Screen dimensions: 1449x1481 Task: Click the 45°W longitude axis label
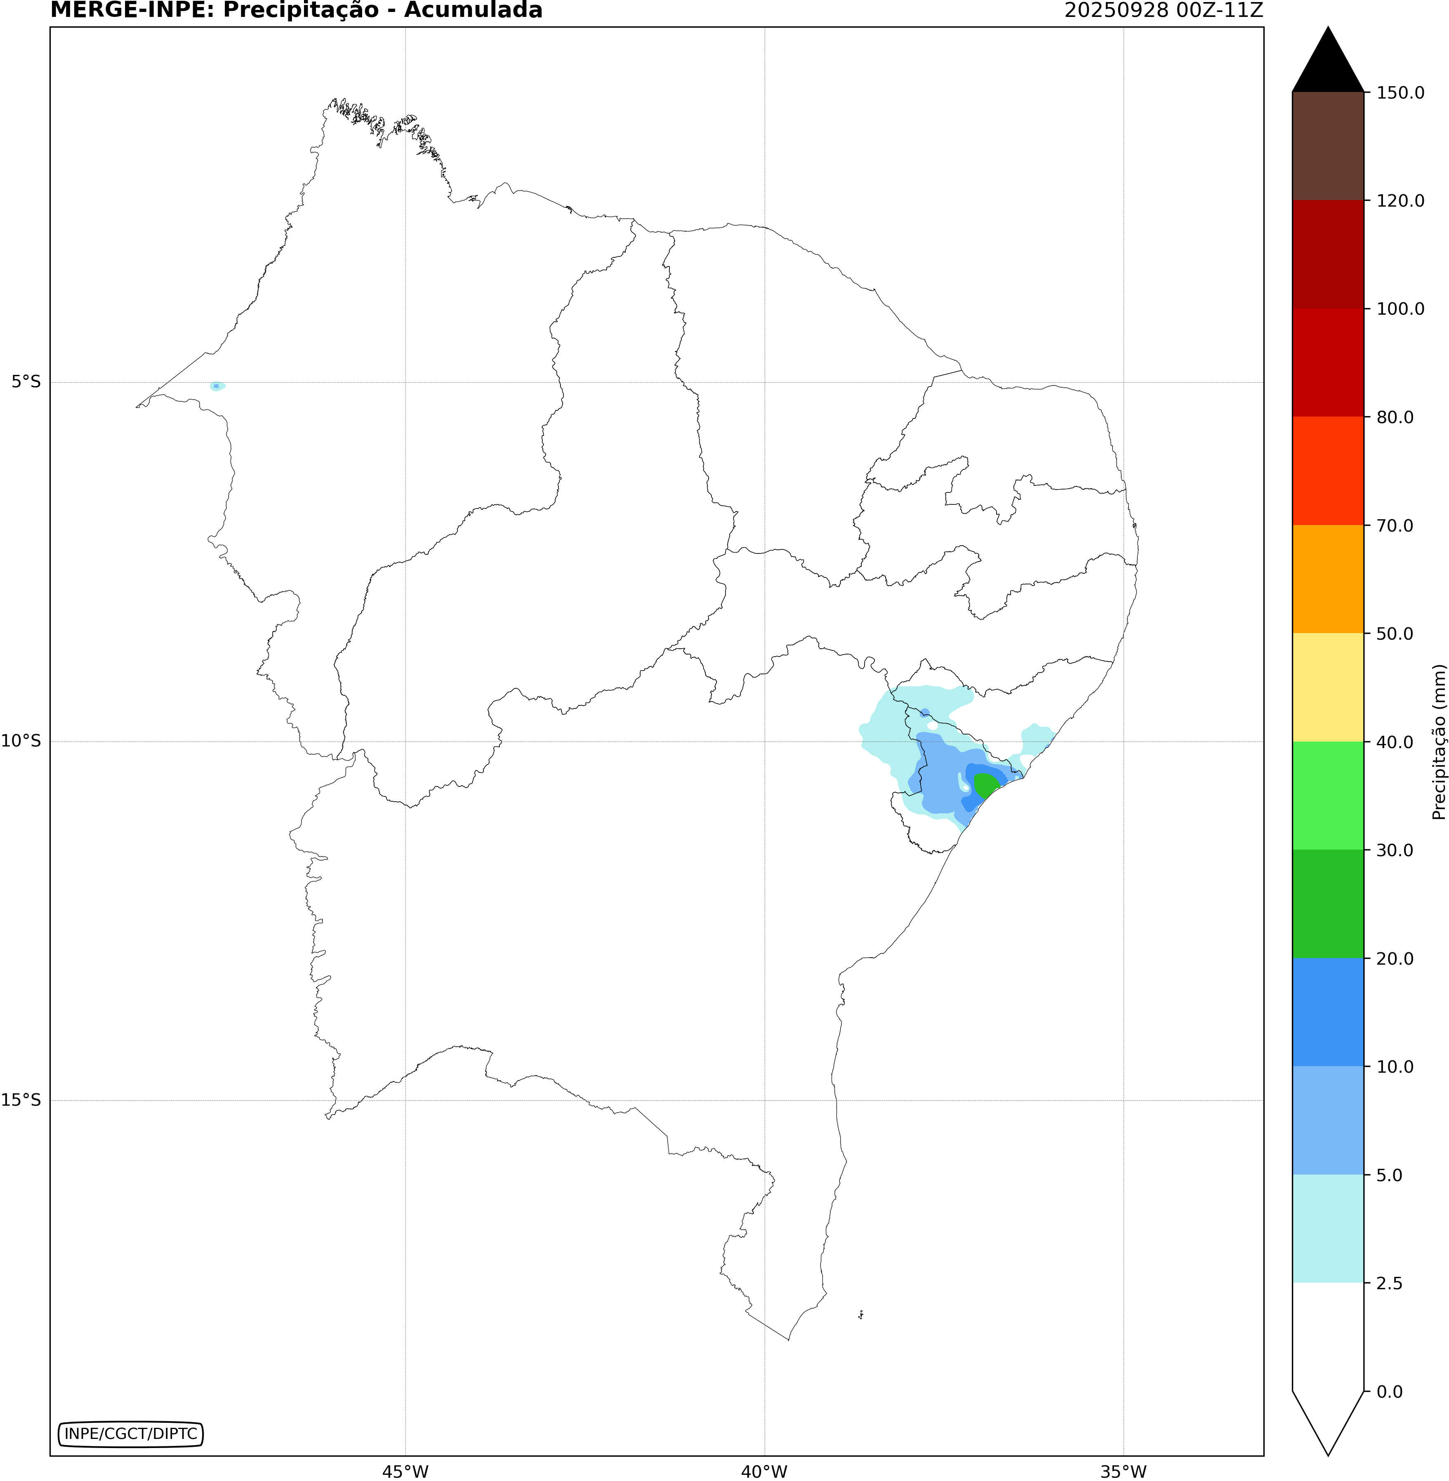click(405, 1471)
